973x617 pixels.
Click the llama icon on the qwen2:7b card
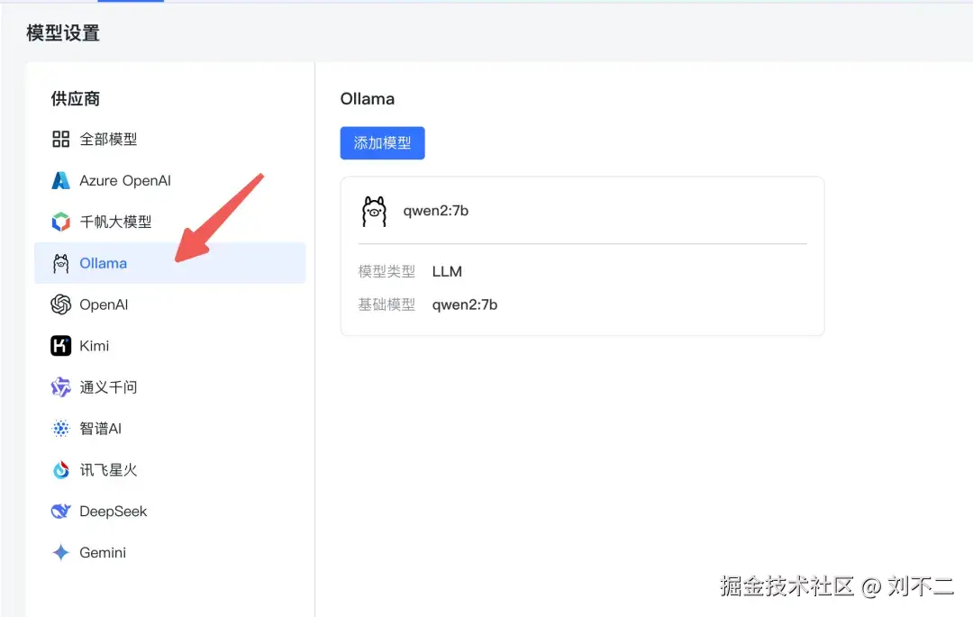[x=375, y=211]
